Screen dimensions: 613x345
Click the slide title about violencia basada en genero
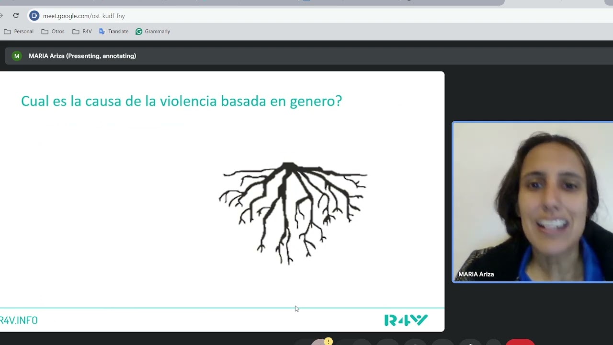(182, 101)
